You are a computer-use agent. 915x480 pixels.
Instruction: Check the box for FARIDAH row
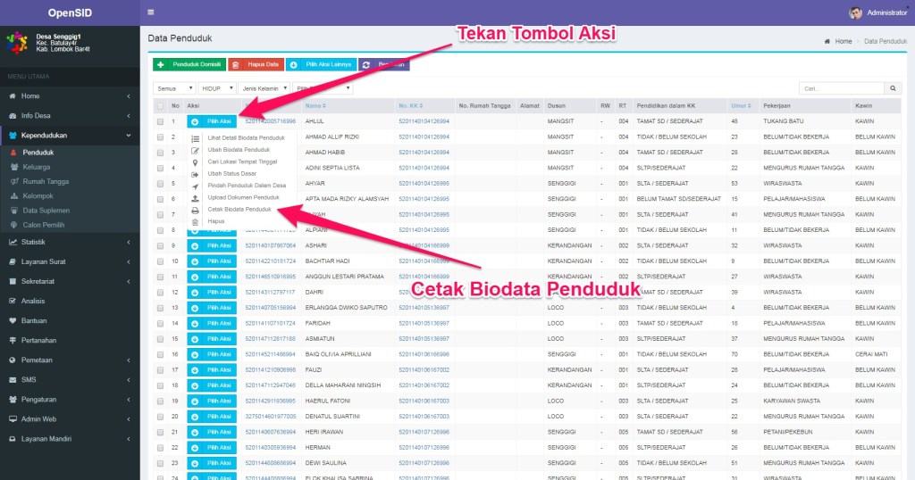click(x=160, y=323)
